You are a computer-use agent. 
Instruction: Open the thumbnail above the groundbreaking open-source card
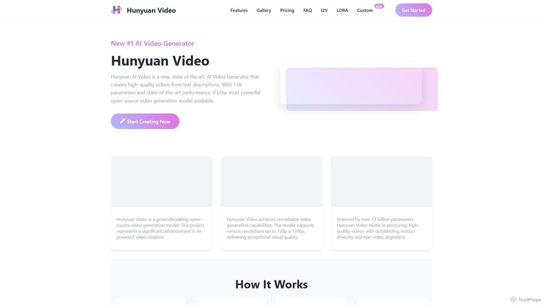[161, 182]
